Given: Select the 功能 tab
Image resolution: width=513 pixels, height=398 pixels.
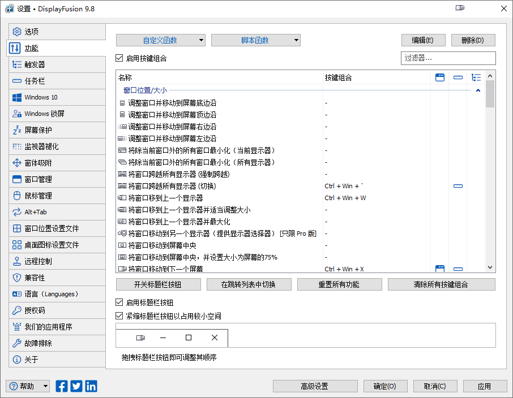Looking at the screenshot, I should [x=56, y=48].
